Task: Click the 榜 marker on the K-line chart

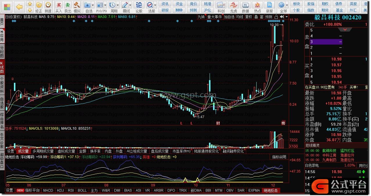Action: click(x=283, y=123)
